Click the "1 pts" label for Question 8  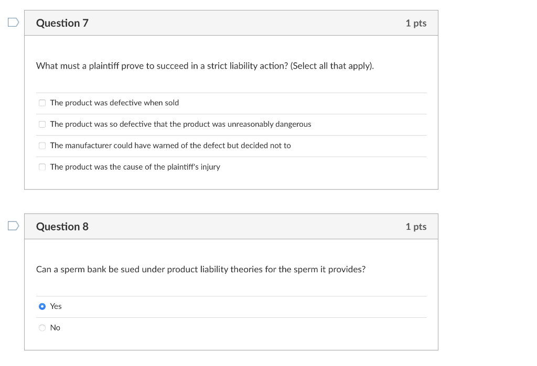click(415, 227)
